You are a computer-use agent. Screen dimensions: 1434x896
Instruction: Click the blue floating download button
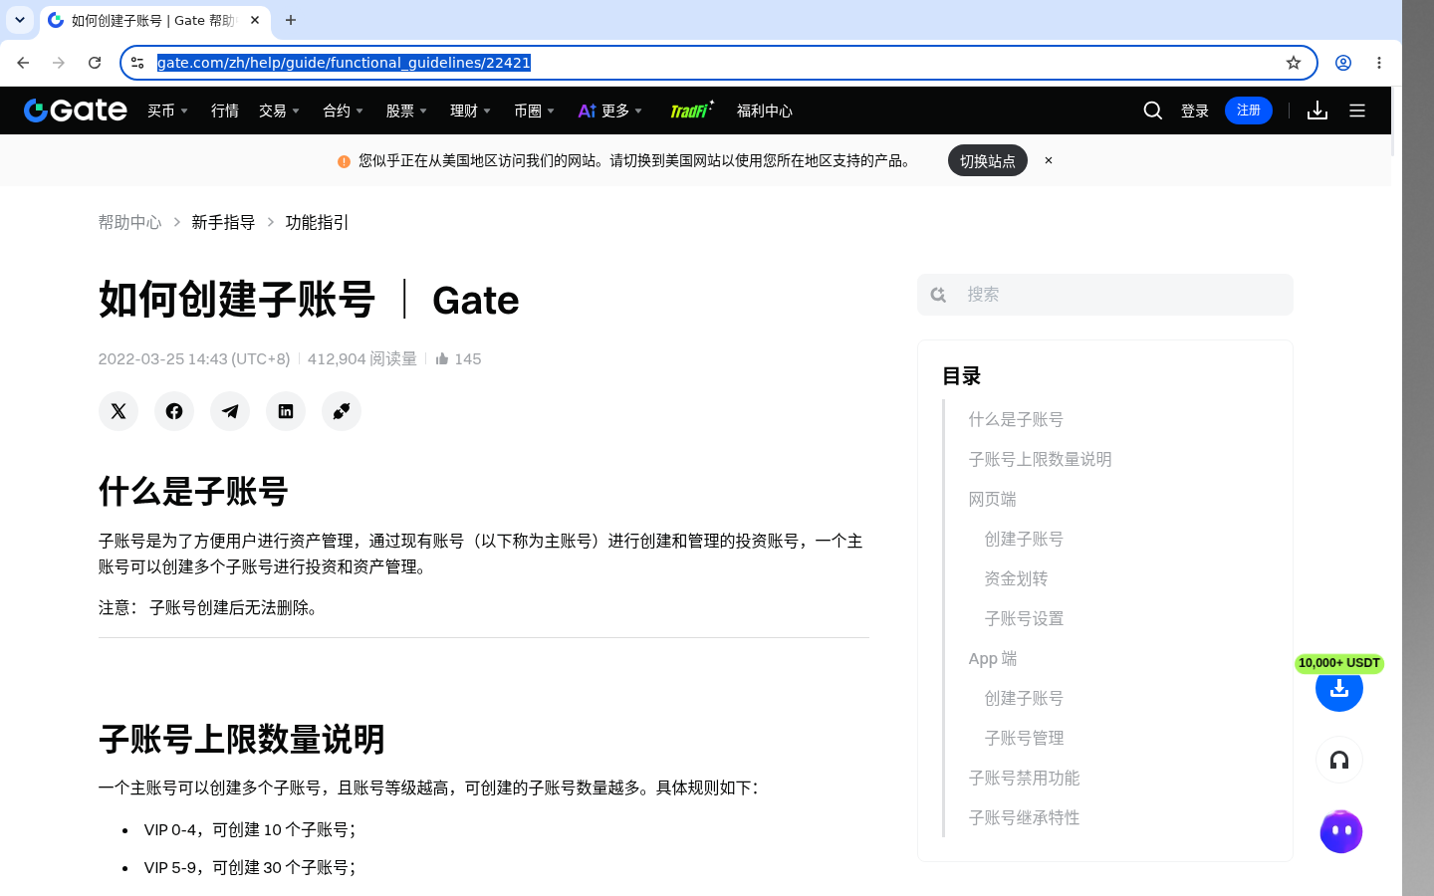1339,688
